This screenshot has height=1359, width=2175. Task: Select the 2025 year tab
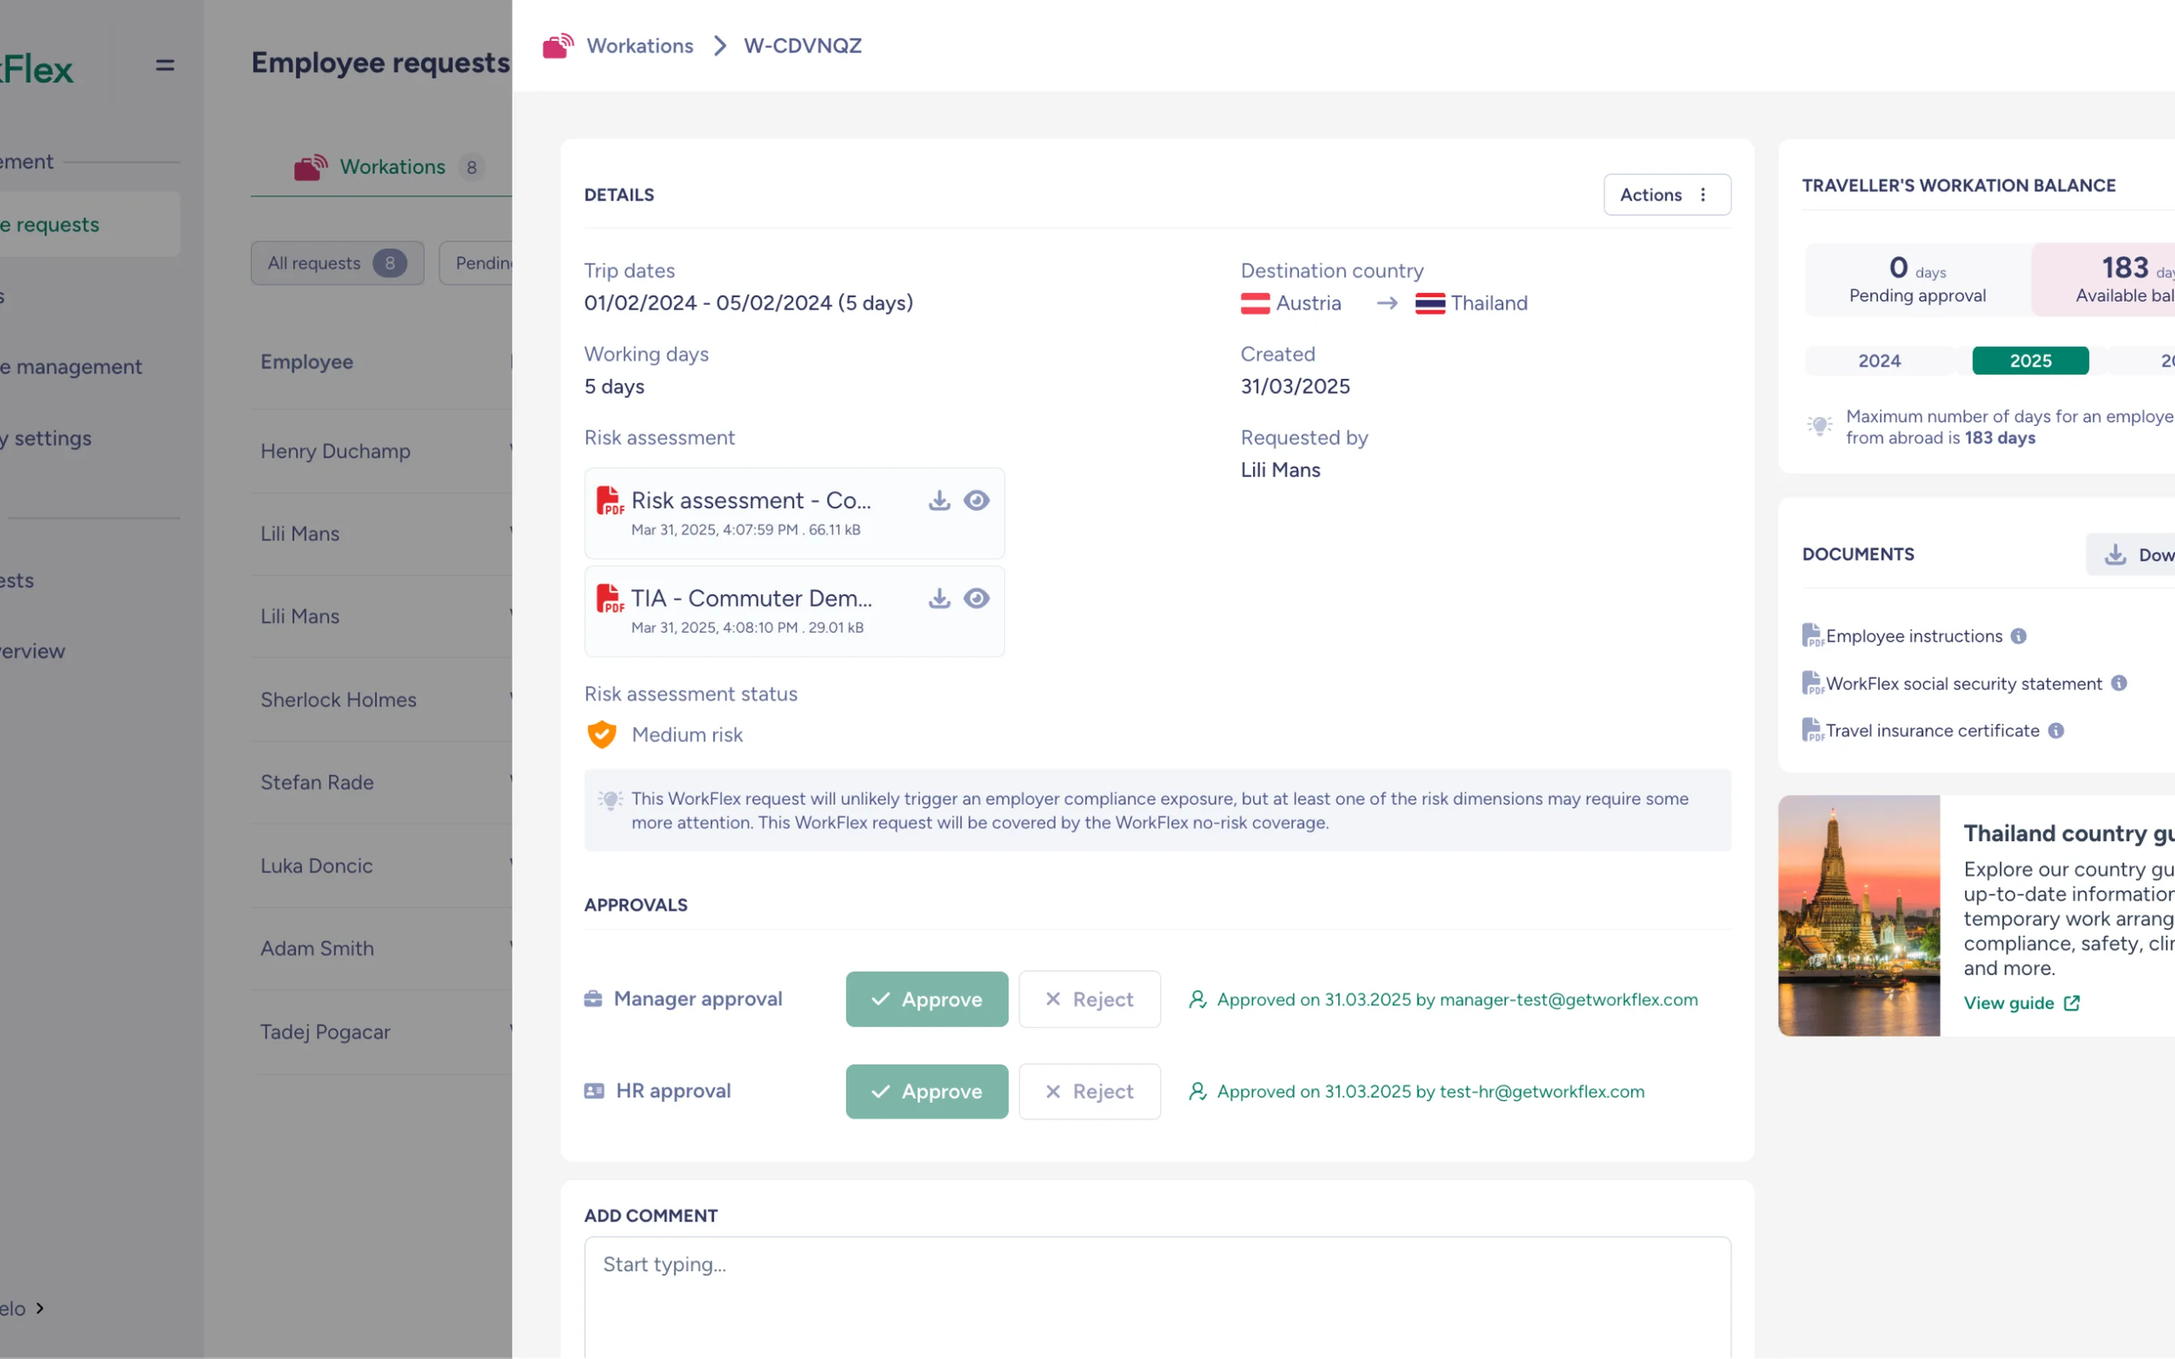point(2030,360)
